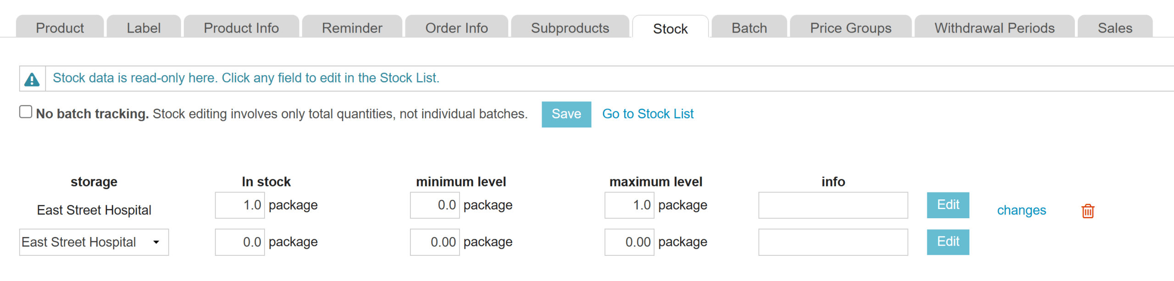Select the Withdrawal Periods tab

pos(994,28)
